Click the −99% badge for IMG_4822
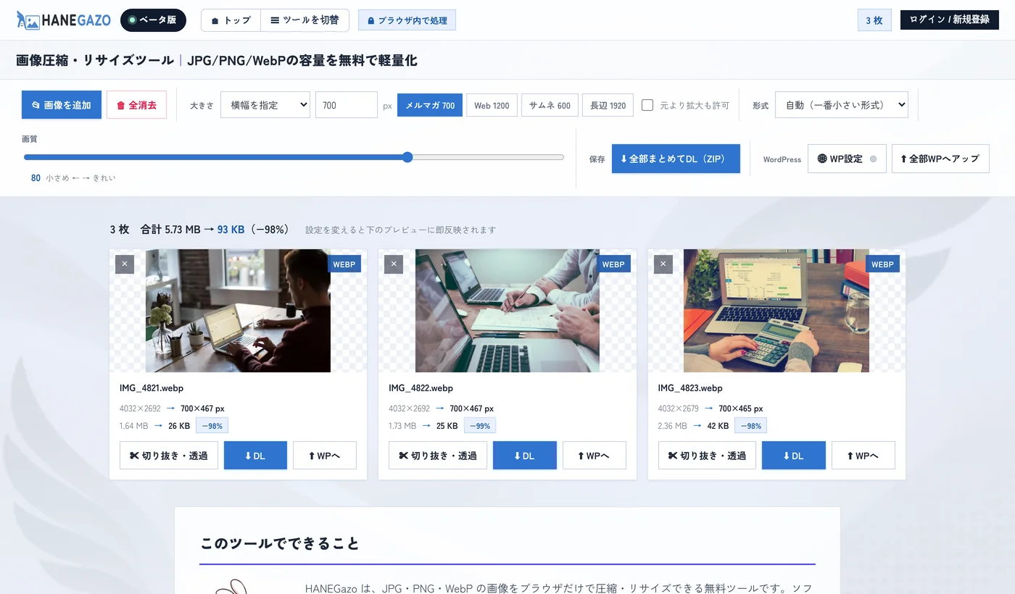 (480, 426)
